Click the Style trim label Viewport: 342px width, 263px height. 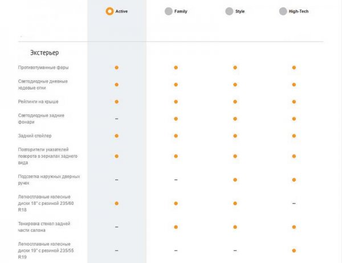tap(240, 11)
